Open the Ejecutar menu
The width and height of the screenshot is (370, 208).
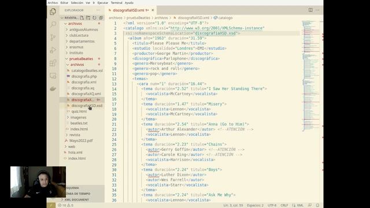coord(103,3)
